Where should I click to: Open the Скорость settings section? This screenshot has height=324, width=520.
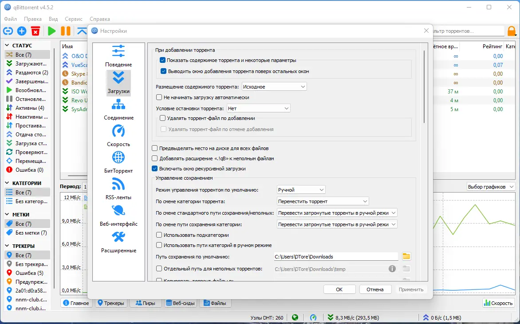tap(118, 136)
